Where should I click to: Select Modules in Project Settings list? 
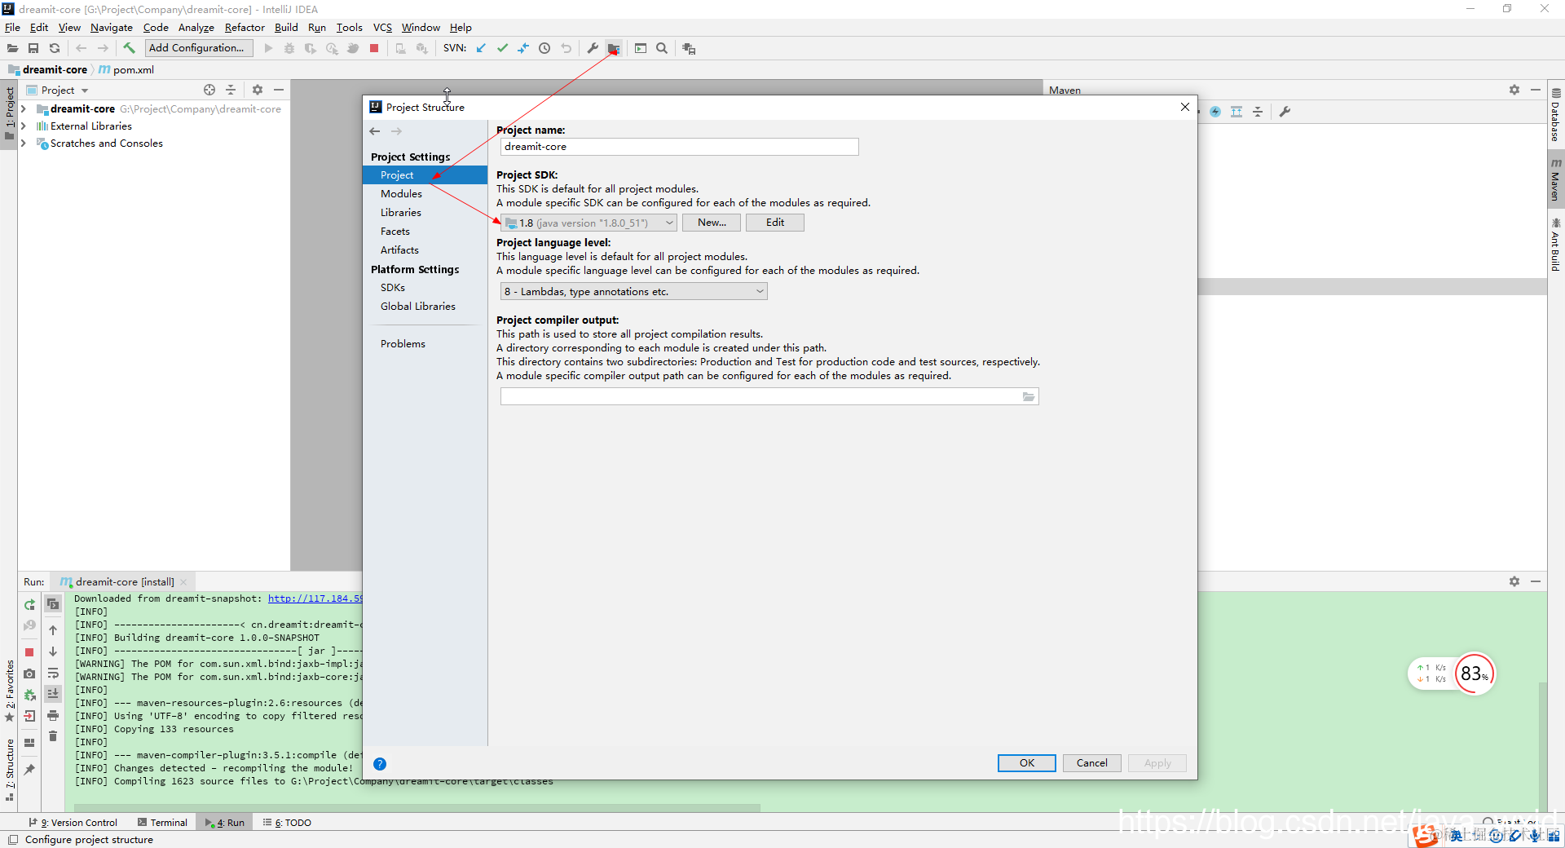coord(401,193)
